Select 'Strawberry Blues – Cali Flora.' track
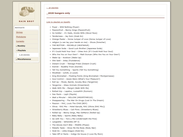Image resolution: width=183 pixels, height=137 pixels. (75, 110)
